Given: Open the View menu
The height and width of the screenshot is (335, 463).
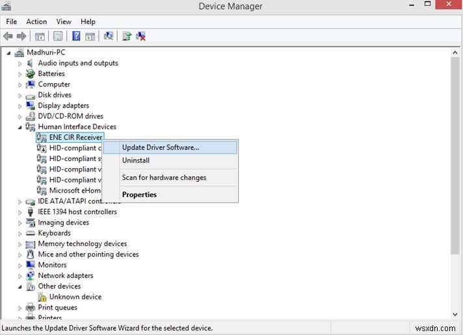Looking at the screenshot, I should 64,21.
